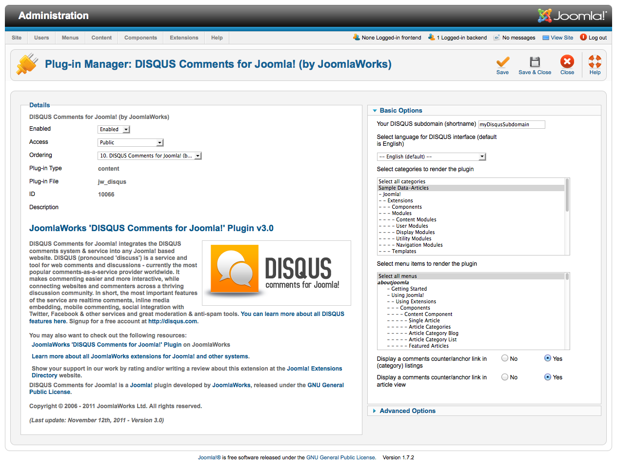Select the 'Getting Started' menu item
The image size is (617, 472).
pos(471,289)
